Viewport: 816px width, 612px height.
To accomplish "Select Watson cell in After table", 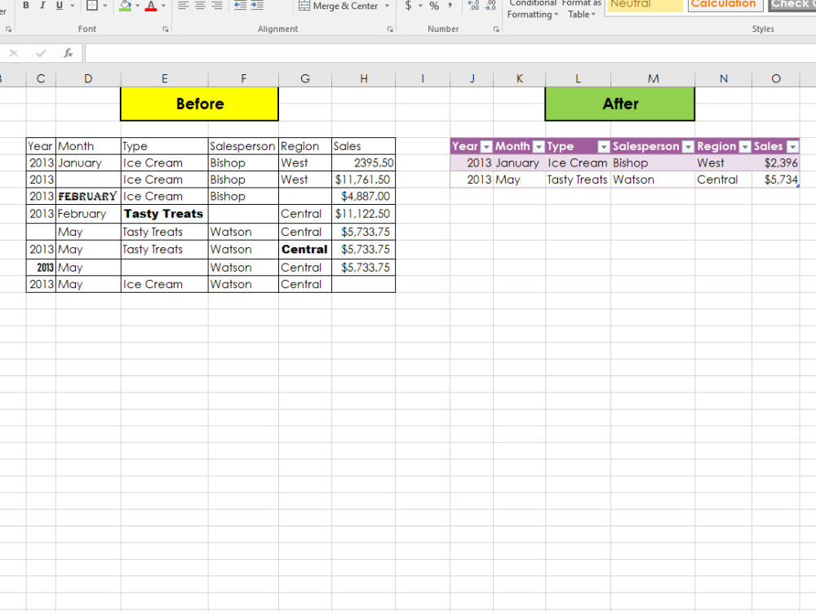I will [x=653, y=180].
